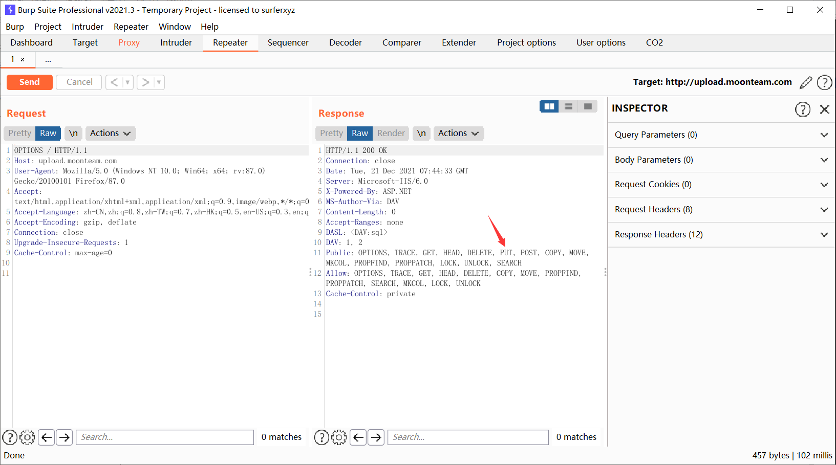Expand Query Parameters section
836x465 pixels.
pos(721,135)
